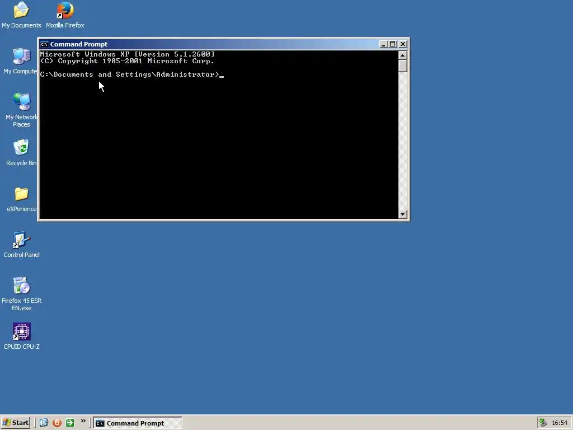Open the Command Prompt title bar system icon

pos(44,44)
